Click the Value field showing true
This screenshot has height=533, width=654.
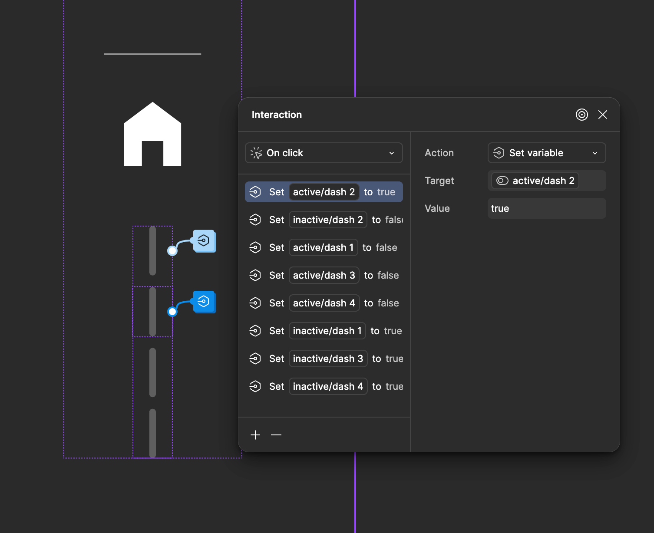[547, 208]
